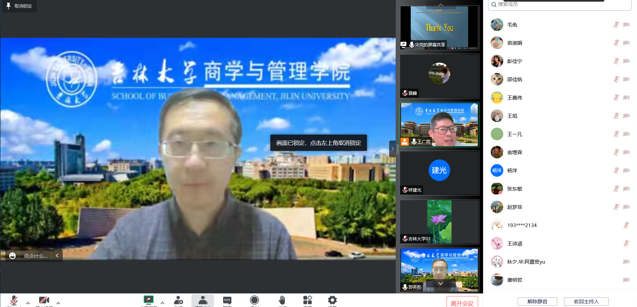Start recording with the record icon
This screenshot has width=637, height=307.
pos(254,300)
